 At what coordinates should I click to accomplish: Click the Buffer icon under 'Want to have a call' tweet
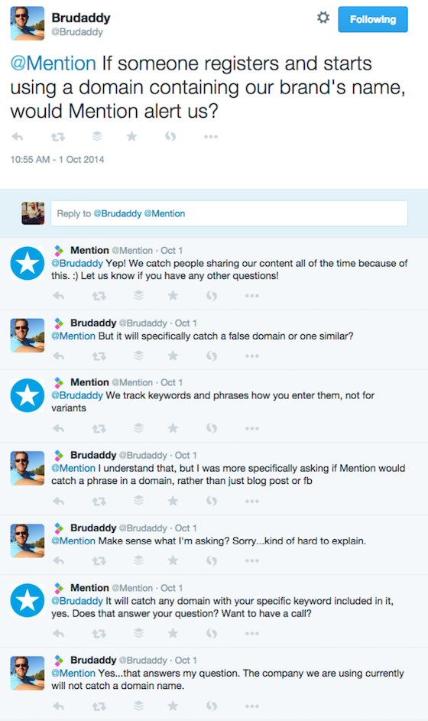138,633
